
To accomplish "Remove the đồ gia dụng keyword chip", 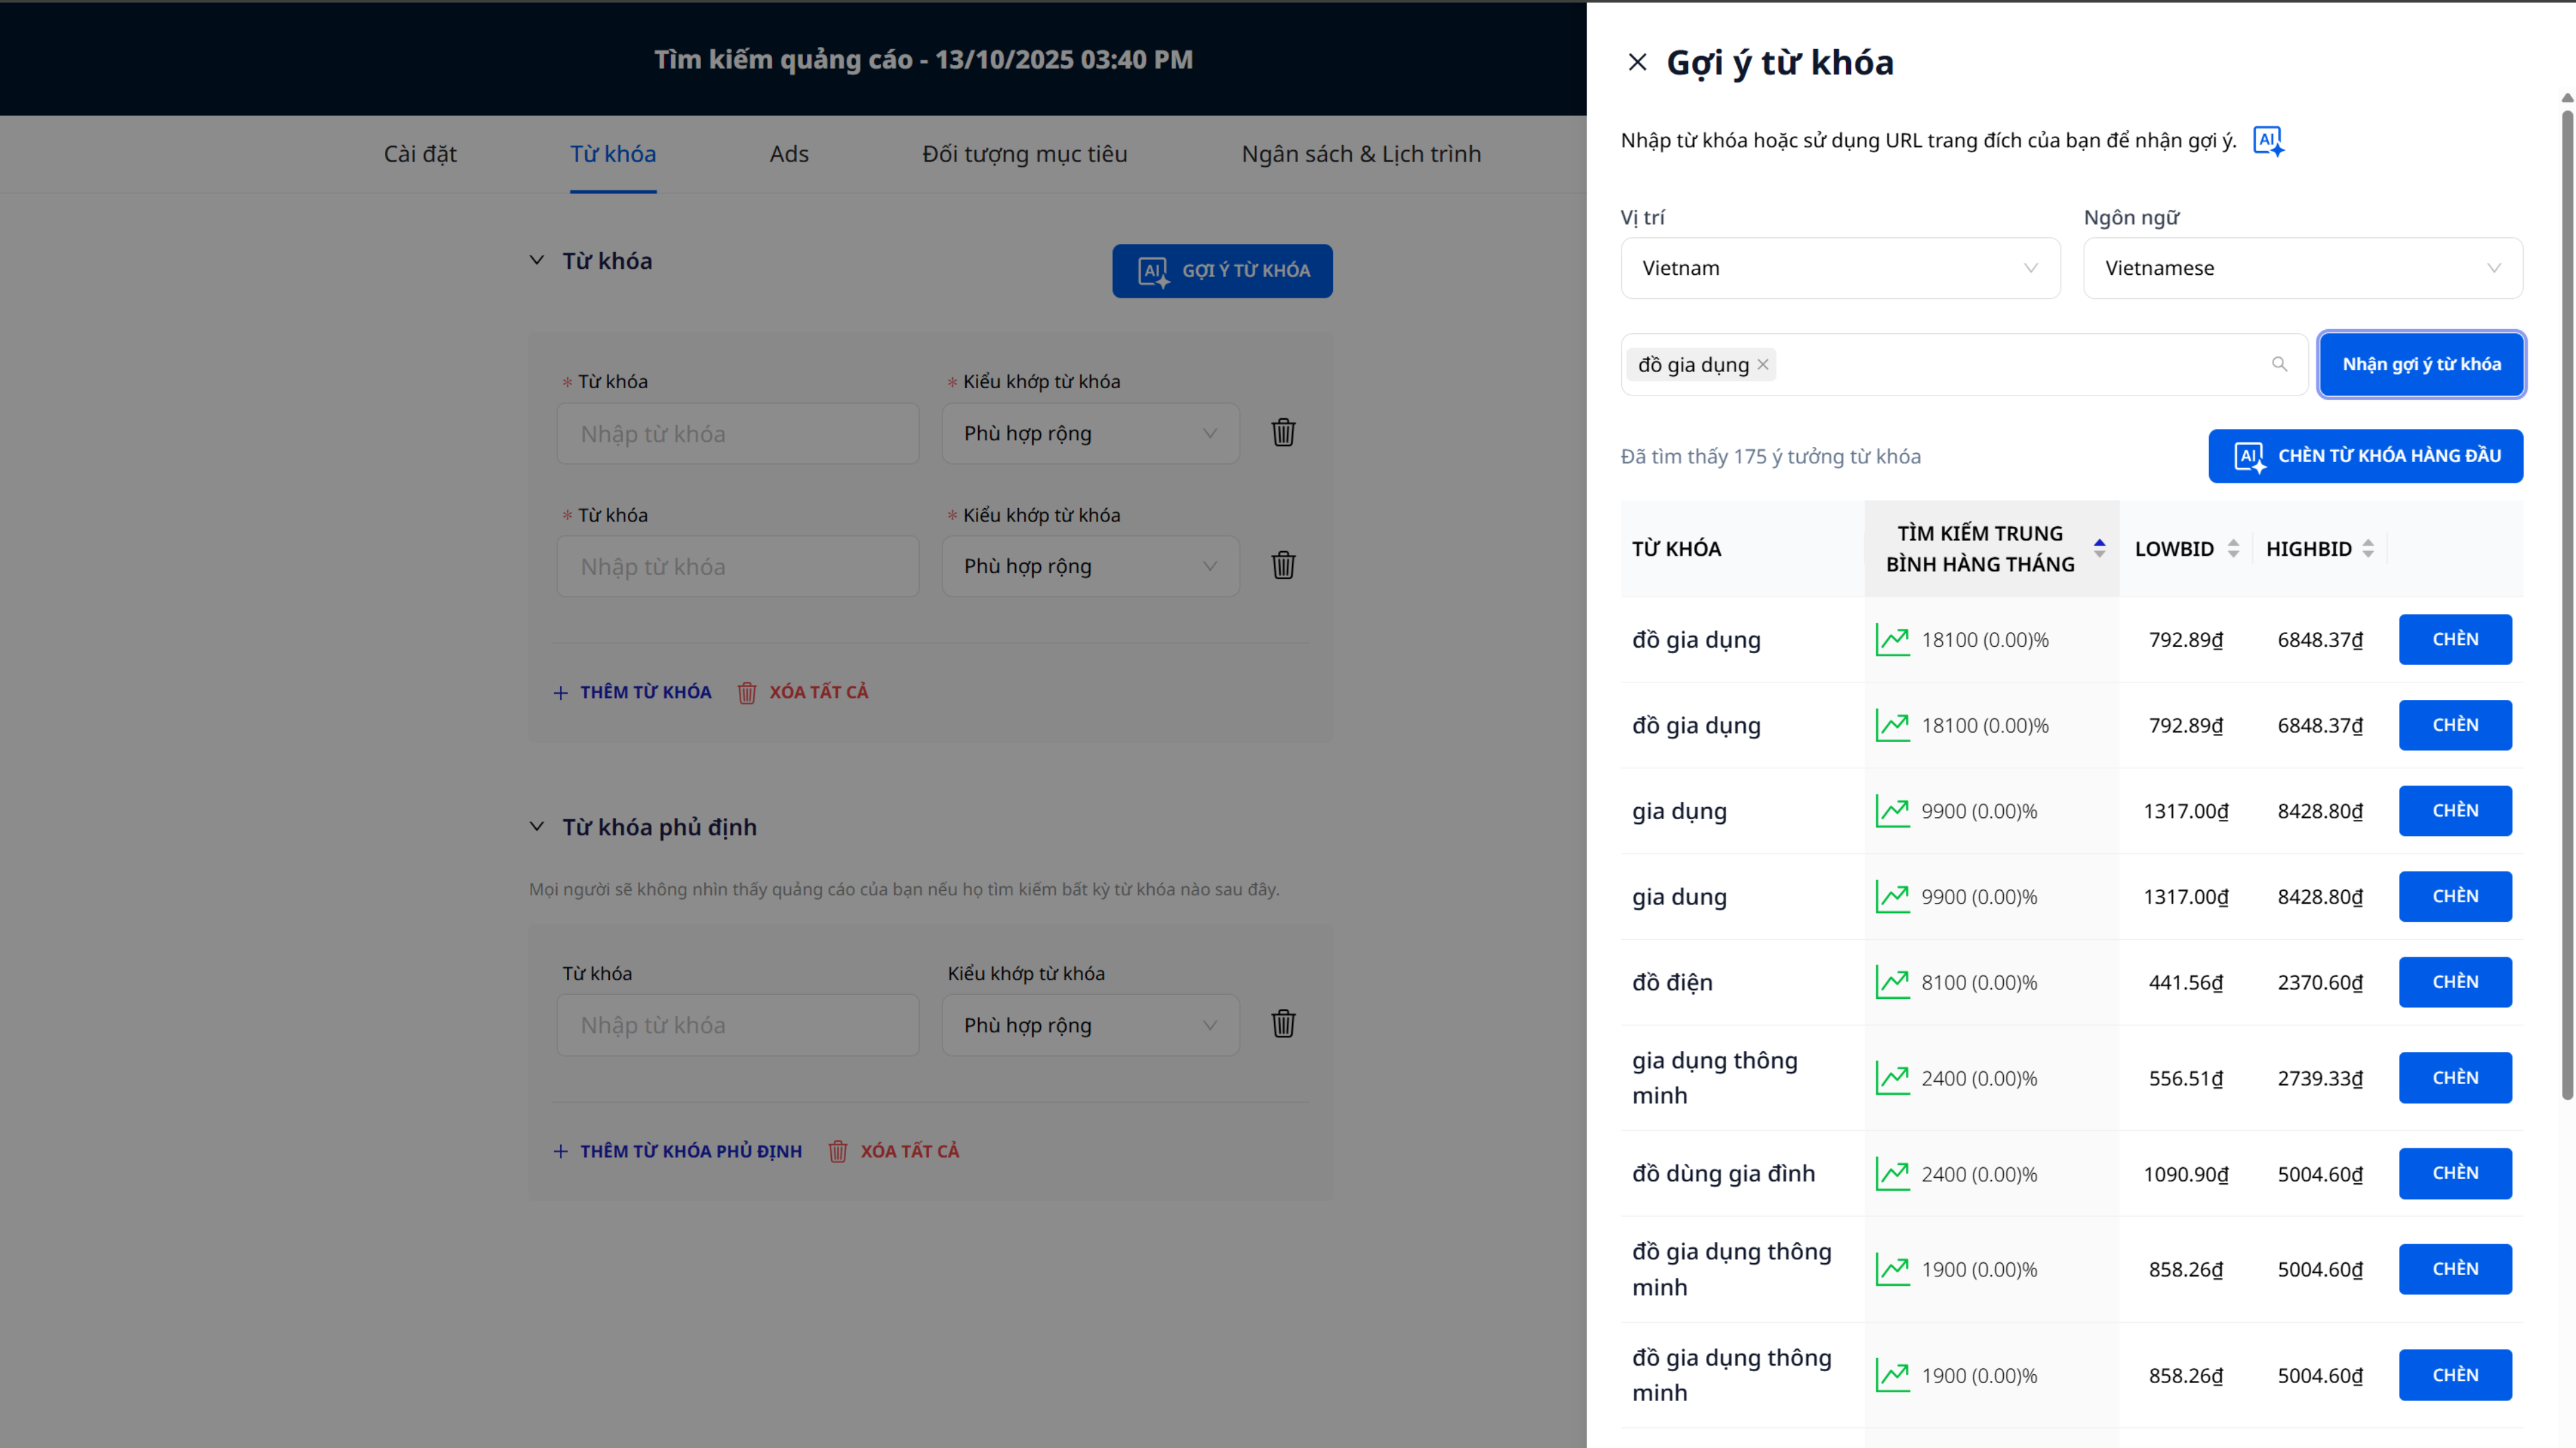I will (1763, 365).
